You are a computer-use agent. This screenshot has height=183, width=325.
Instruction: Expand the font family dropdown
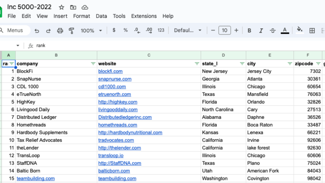tap(188, 30)
